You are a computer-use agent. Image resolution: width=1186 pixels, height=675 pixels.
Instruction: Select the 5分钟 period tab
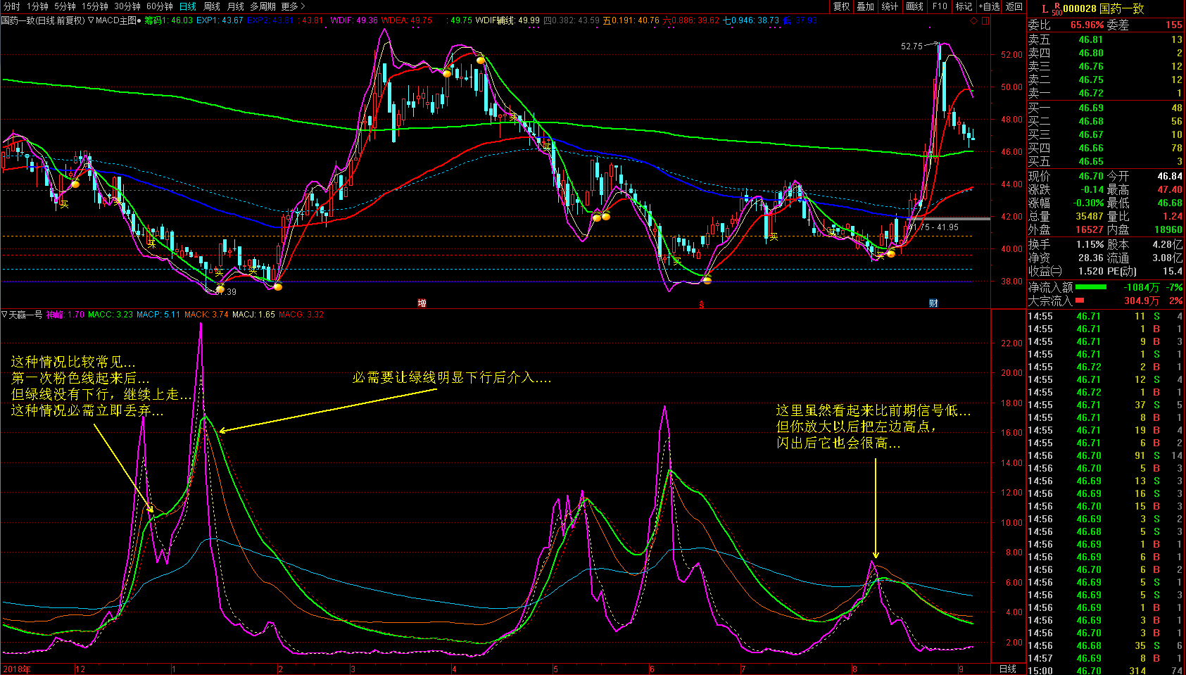(65, 6)
